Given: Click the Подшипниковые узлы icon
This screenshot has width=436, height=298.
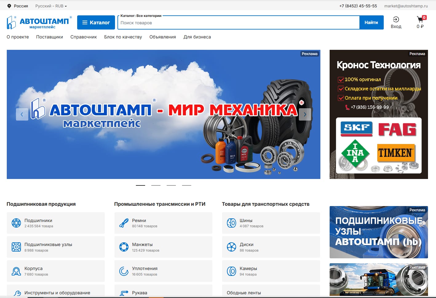Looking at the screenshot, I should (16, 247).
